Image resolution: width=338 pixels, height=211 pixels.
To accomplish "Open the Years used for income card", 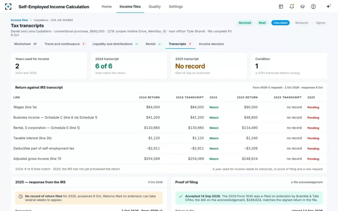I will pos(49,66).
